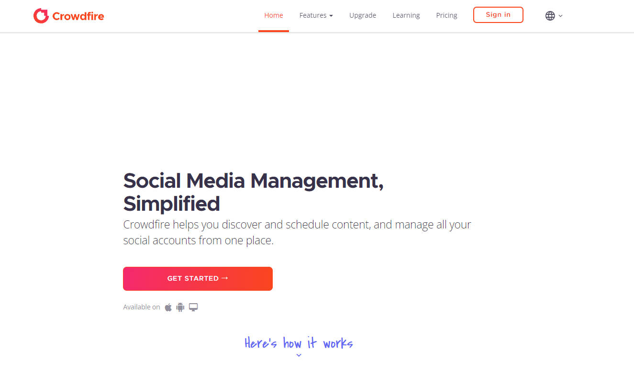The width and height of the screenshot is (634, 387).
Task: Click the Crowdfire flame logo icon
Action: click(x=41, y=16)
